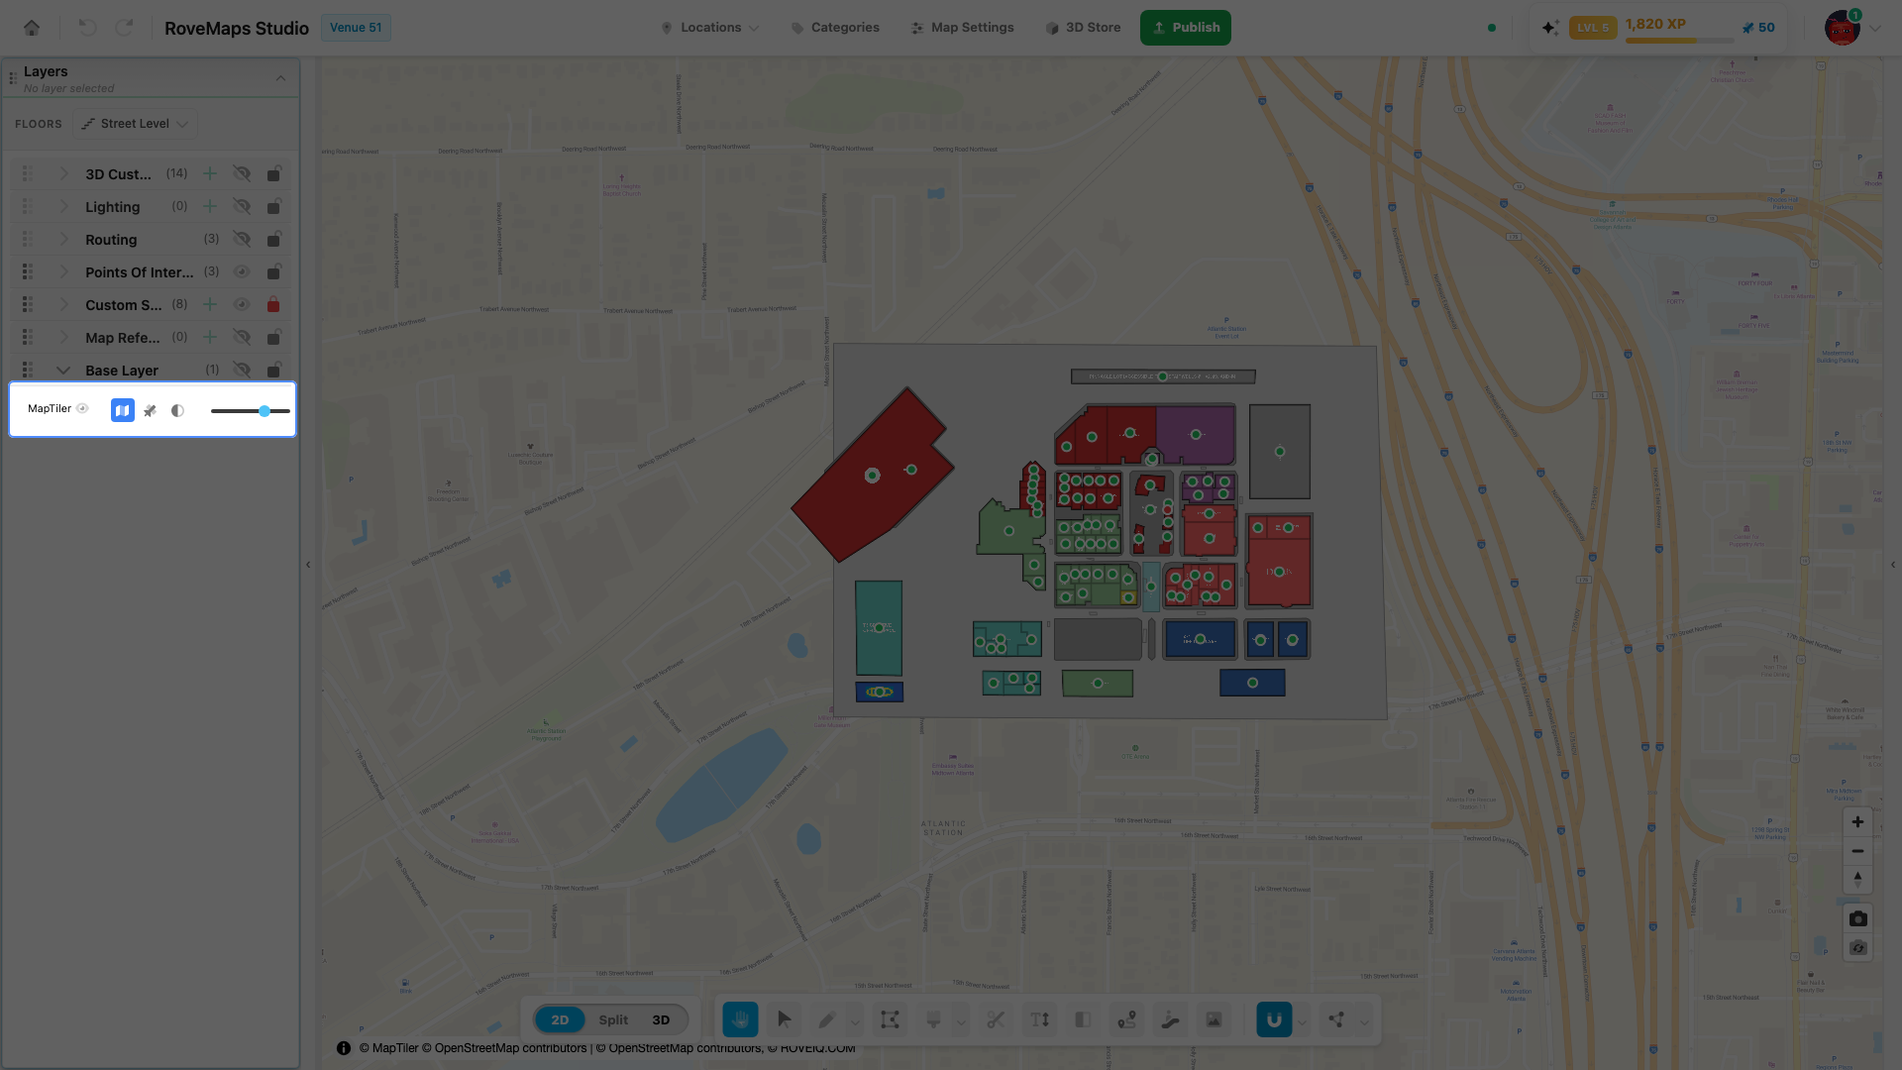Hide the Points Of Inter... layer
The image size is (1902, 1070).
pos(242,272)
